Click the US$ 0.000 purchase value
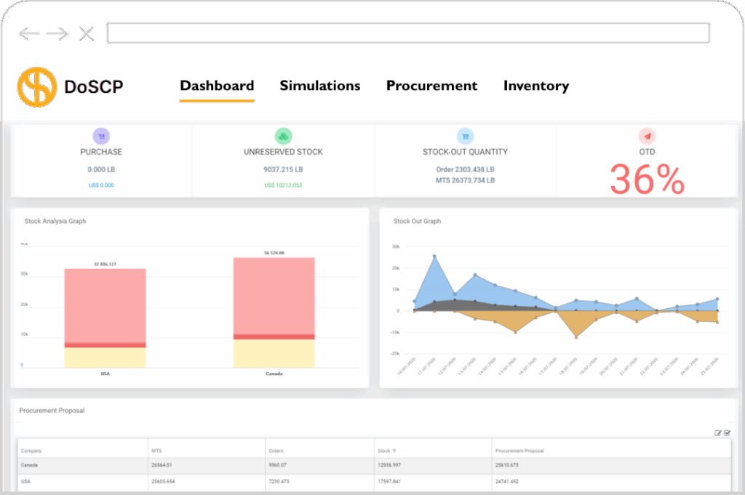The width and height of the screenshot is (745, 495). [x=101, y=185]
